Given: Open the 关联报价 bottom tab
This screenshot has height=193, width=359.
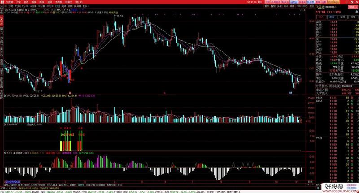Looking at the screenshot, I should [x=13, y=189].
